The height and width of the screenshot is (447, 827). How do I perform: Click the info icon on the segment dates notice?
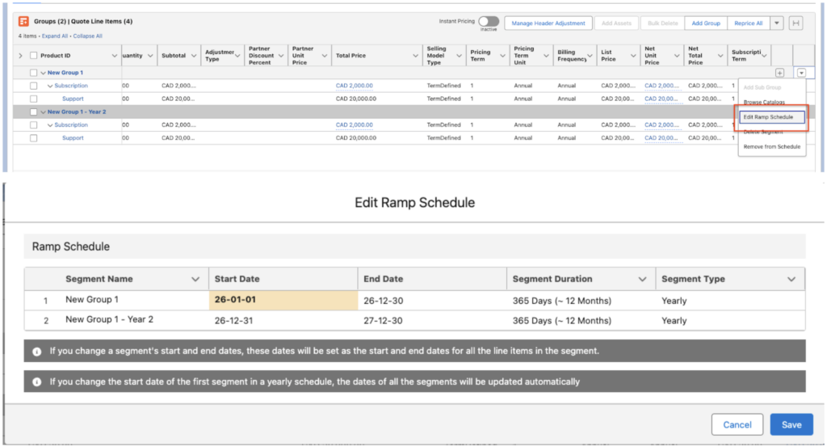click(37, 352)
